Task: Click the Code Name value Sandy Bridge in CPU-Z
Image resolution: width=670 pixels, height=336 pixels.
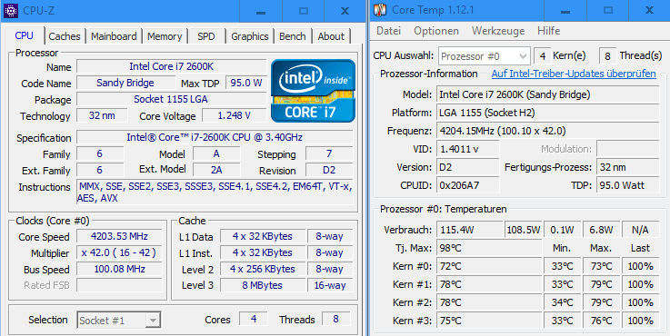Action: tap(125, 83)
